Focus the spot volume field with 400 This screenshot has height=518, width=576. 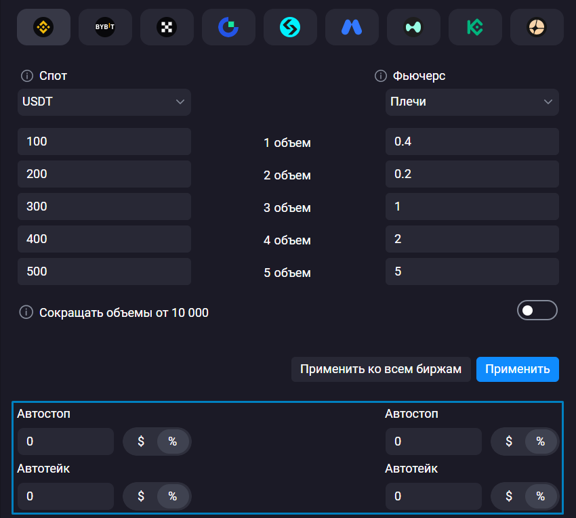(x=104, y=239)
